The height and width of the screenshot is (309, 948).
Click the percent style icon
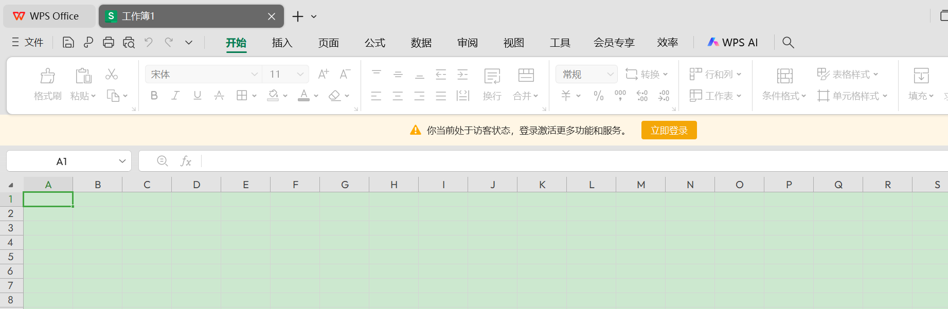coord(598,96)
